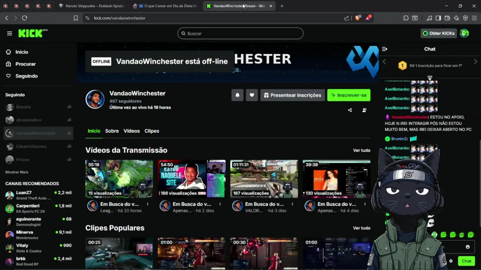The height and width of the screenshot is (270, 481).
Task: Click the green Chat send button
Action: (466, 261)
